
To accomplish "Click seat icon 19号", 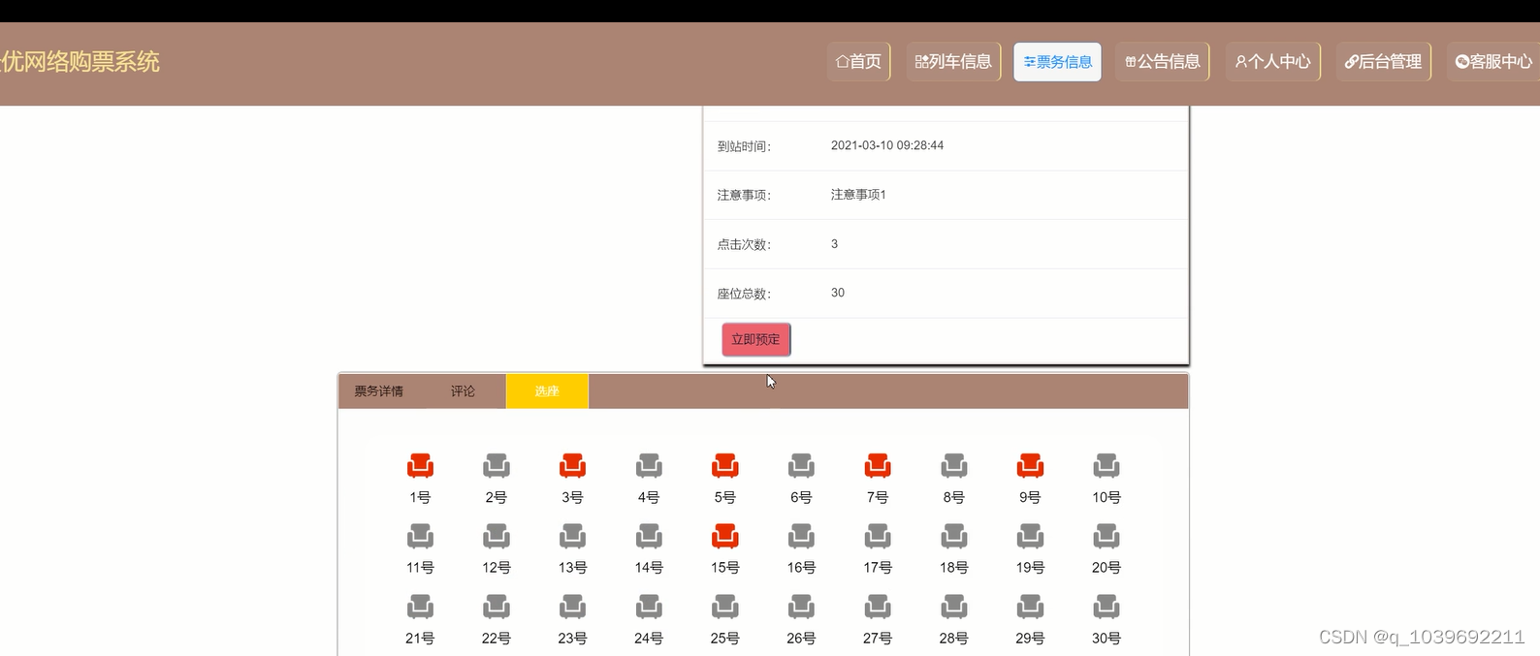I will click(x=1030, y=536).
